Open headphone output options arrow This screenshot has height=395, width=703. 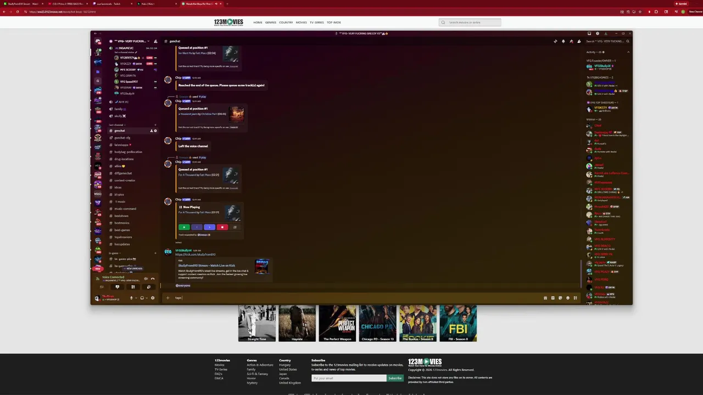click(x=147, y=298)
